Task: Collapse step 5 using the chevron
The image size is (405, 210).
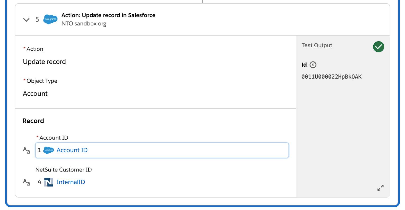Action: tap(26, 20)
